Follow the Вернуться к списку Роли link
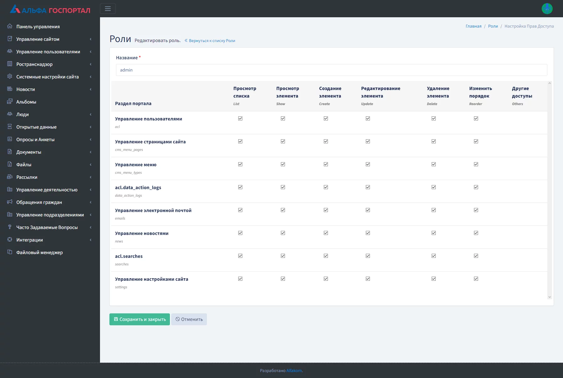This screenshot has width=563, height=378. [212, 41]
